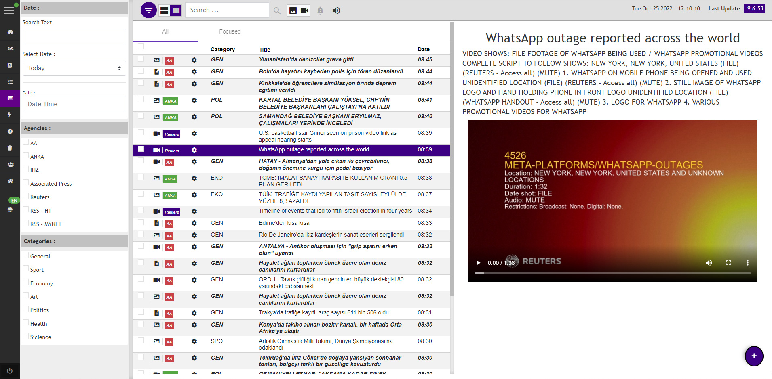
Task: Sort by the Date column header
Action: pyautogui.click(x=423, y=49)
